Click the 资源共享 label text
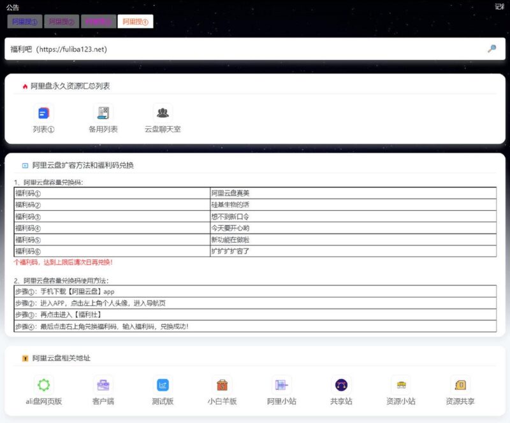The height and width of the screenshot is (423, 510). coord(460,401)
